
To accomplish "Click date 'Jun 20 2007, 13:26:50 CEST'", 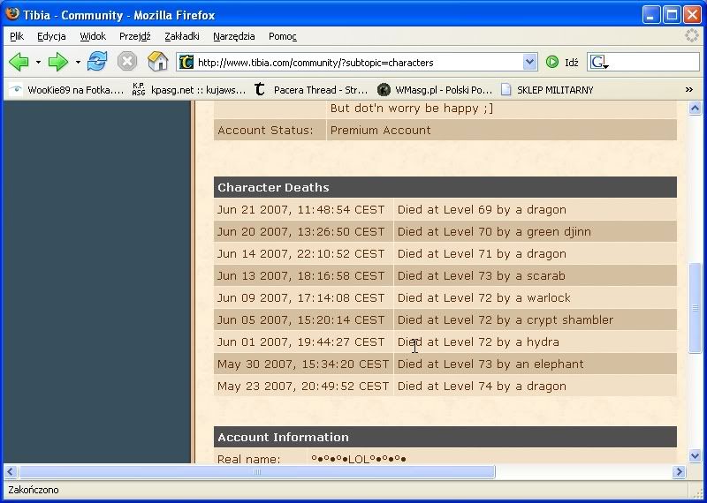I will click(x=300, y=232).
